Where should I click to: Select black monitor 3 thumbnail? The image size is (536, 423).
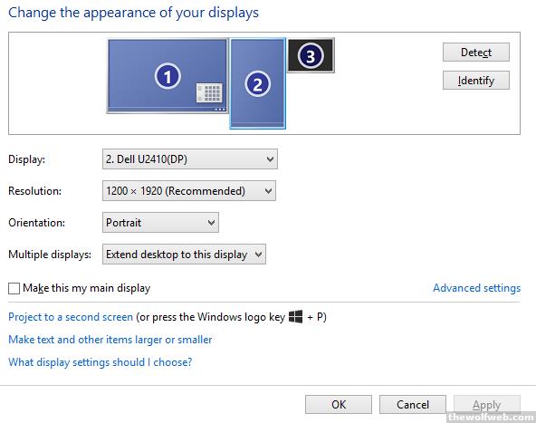click(311, 55)
